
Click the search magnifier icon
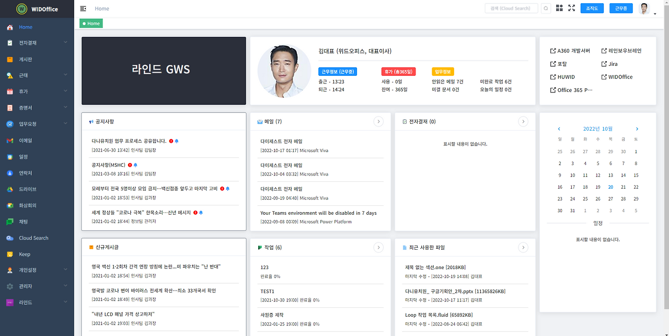(546, 8)
